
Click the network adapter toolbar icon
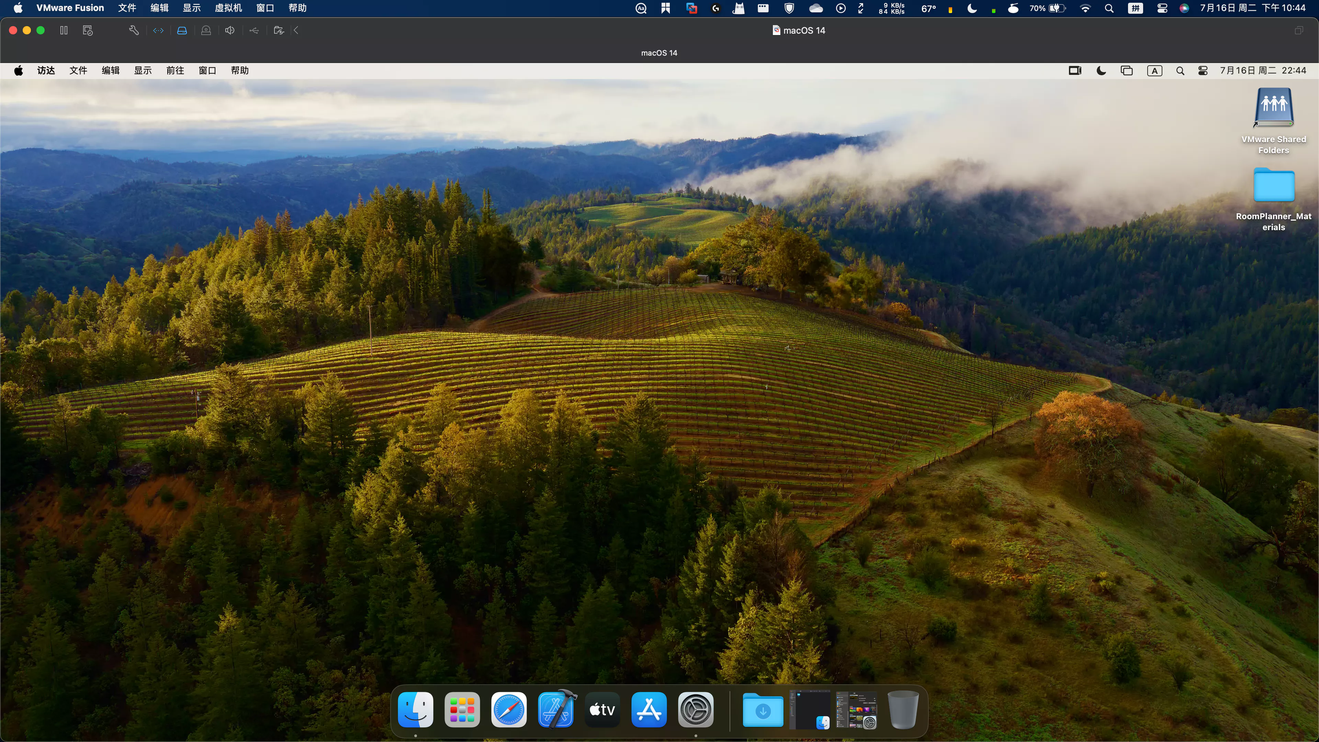coord(158,31)
